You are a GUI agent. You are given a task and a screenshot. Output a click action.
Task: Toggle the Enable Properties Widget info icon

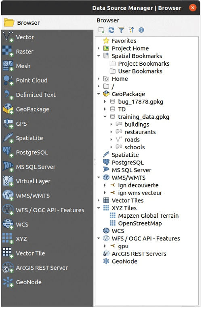click(141, 30)
